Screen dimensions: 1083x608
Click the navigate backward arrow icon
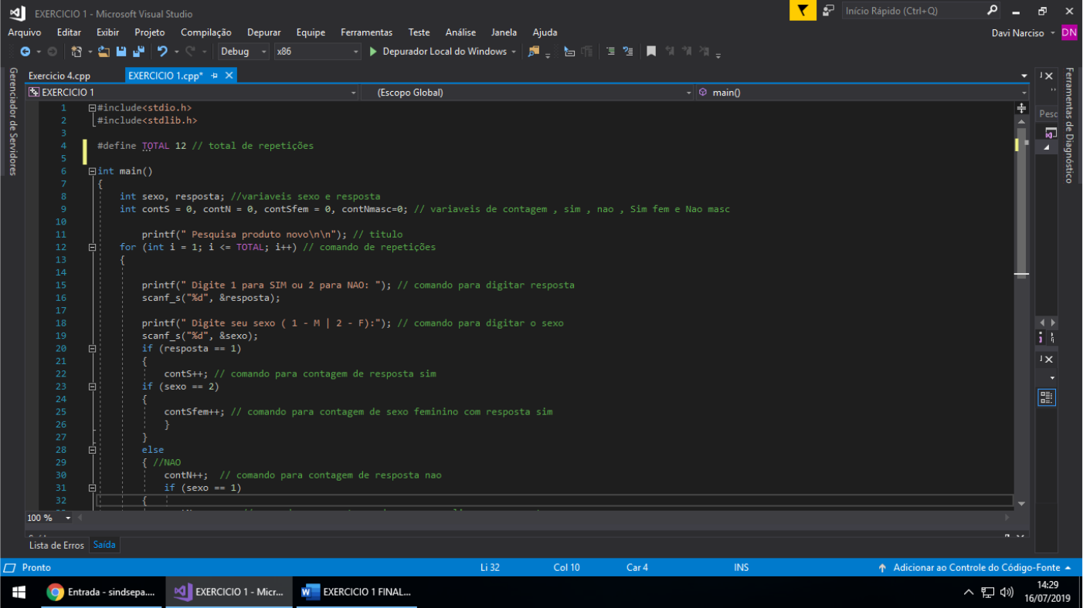pyautogui.click(x=25, y=52)
